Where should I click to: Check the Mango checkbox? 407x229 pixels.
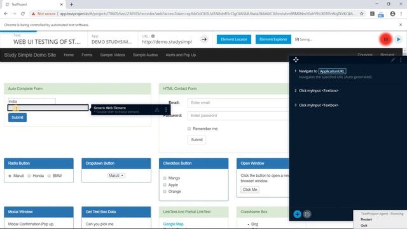(165, 178)
